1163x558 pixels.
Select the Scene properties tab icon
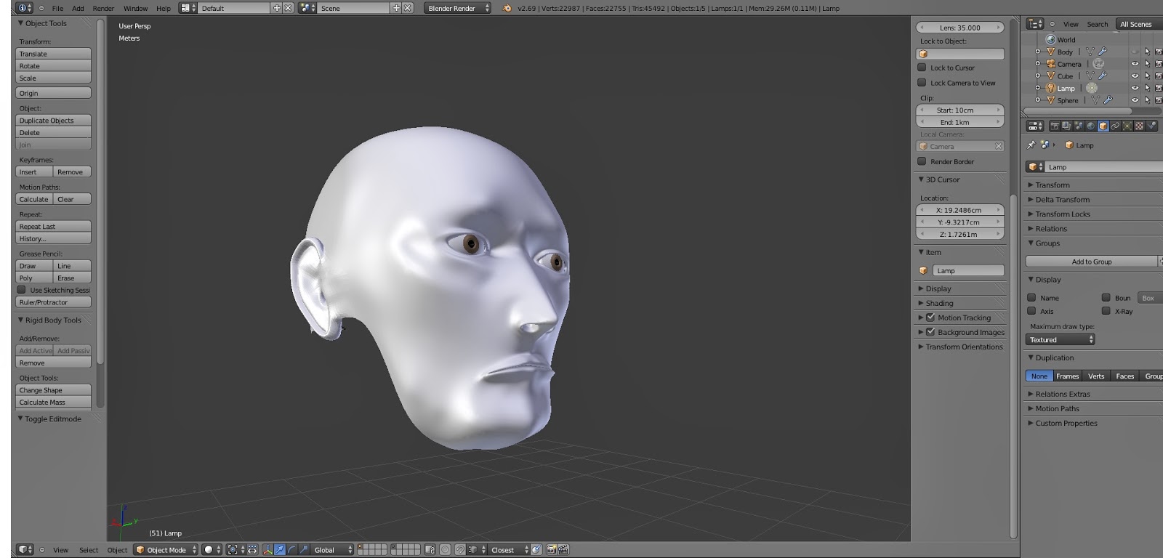coord(1078,126)
